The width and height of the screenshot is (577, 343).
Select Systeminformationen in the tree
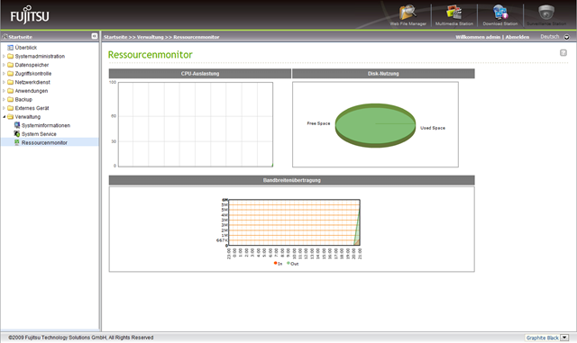(x=46, y=125)
